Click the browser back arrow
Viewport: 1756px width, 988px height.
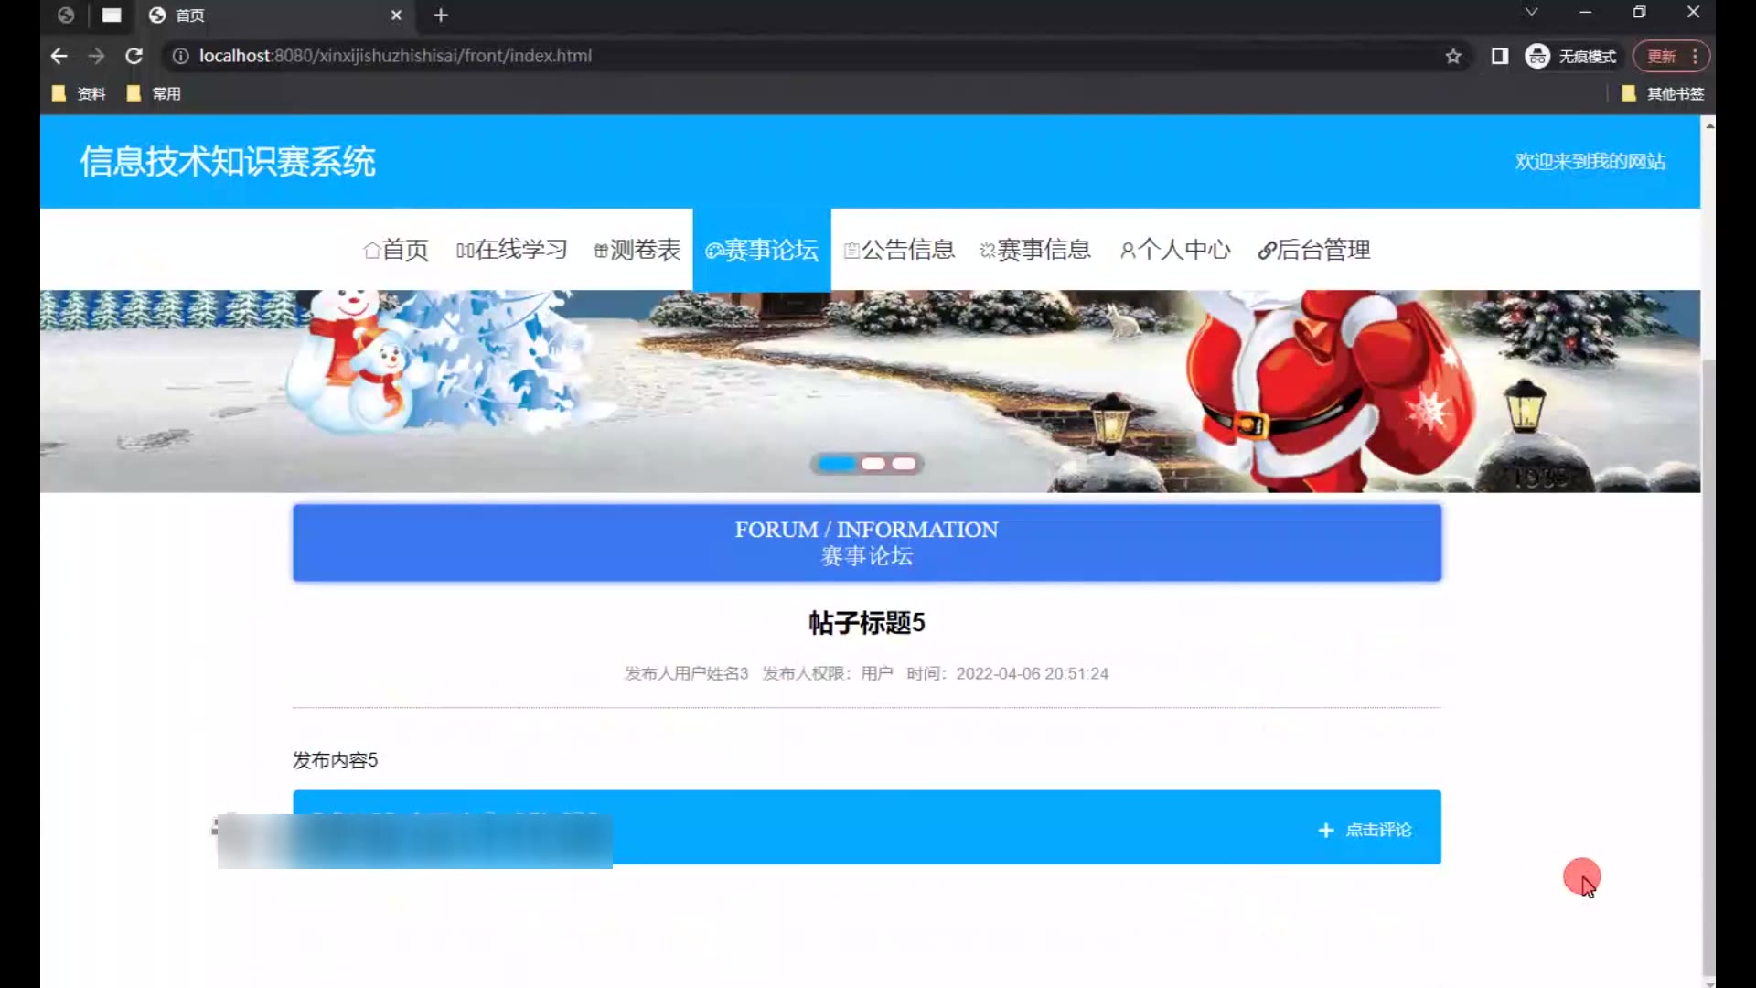(59, 56)
